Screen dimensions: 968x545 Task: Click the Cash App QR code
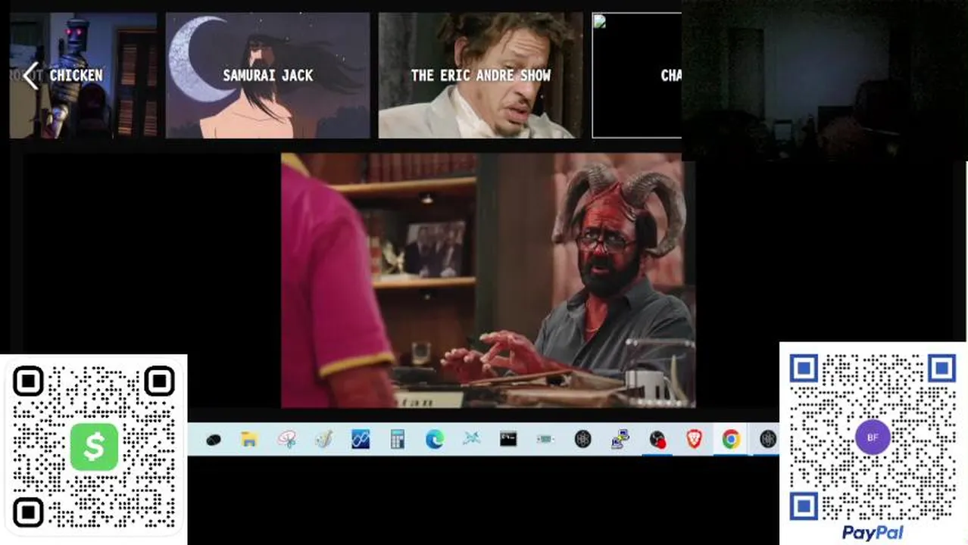94,447
